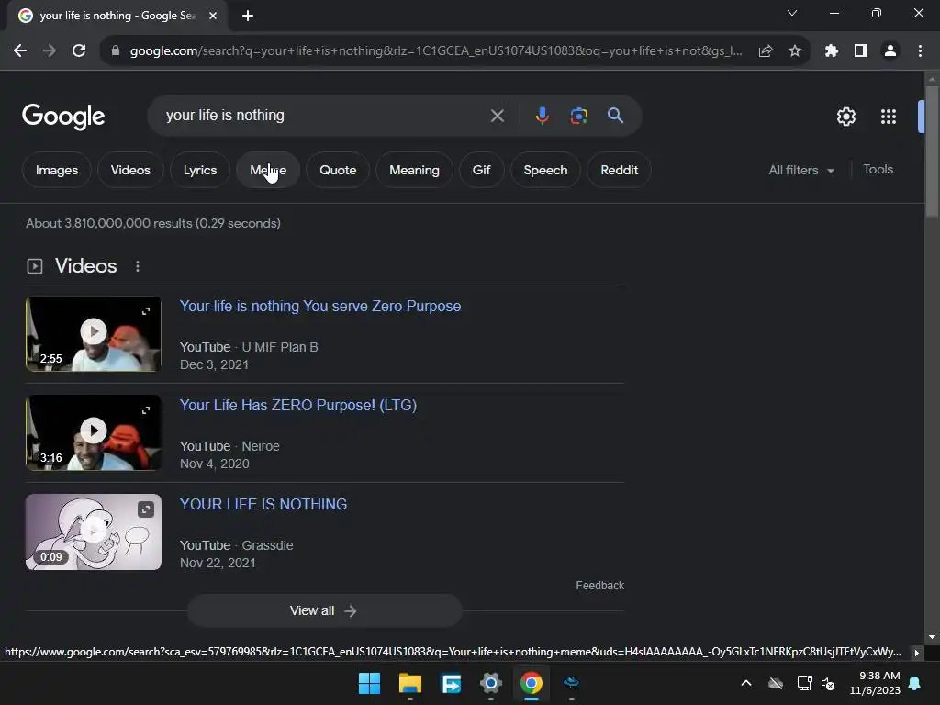
Task: Filter results by Meme
Action: 268,170
